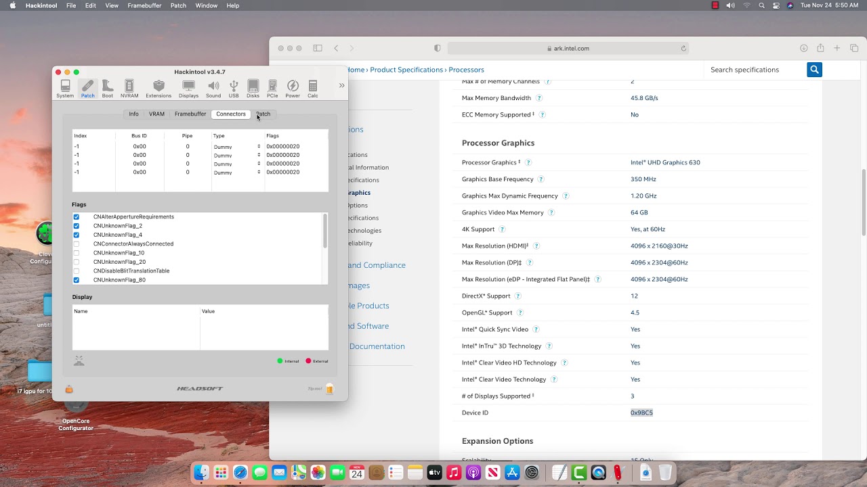The height and width of the screenshot is (487, 867).
Task: Enable the CNDisableBlitTranslationTable flag
Action: tap(77, 271)
